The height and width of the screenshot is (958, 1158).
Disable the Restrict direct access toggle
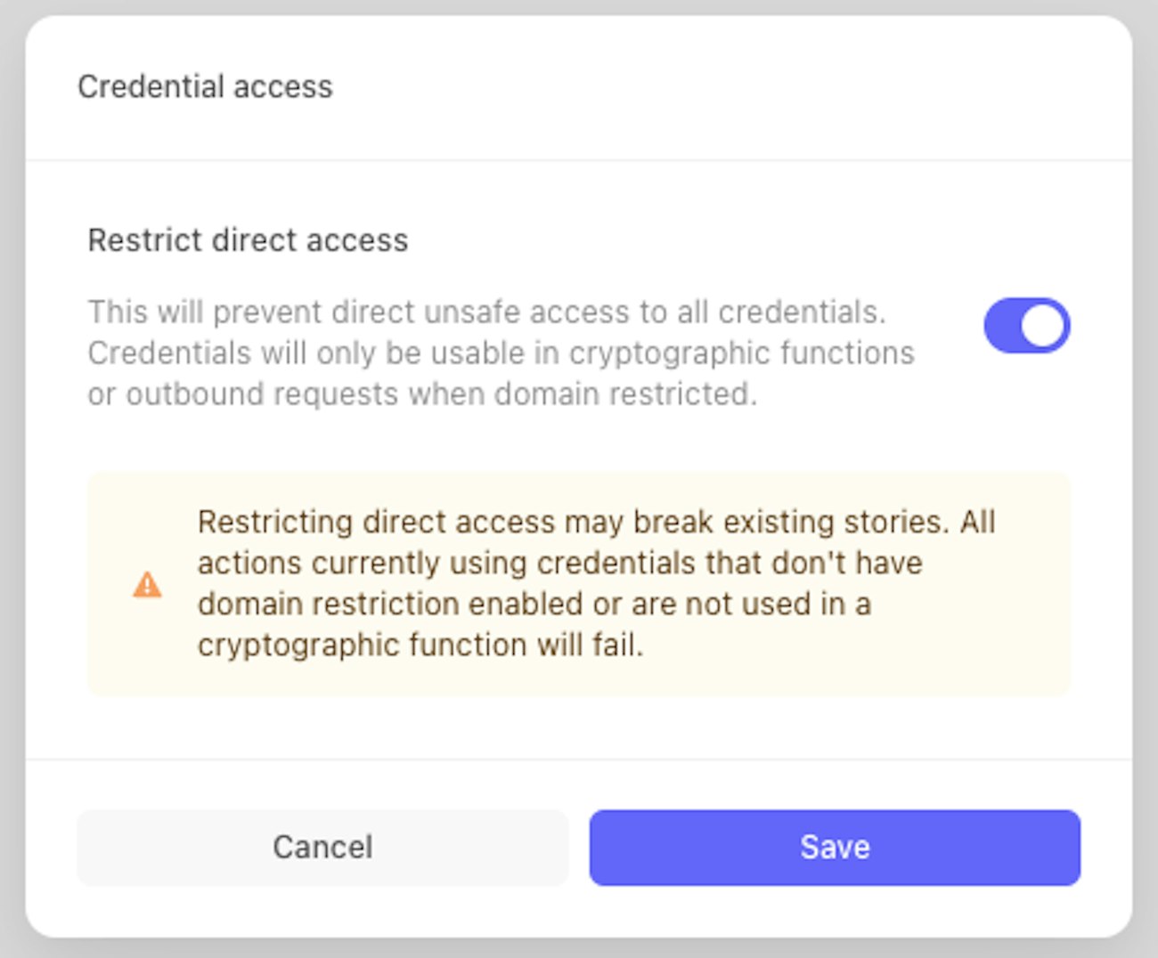point(1026,326)
